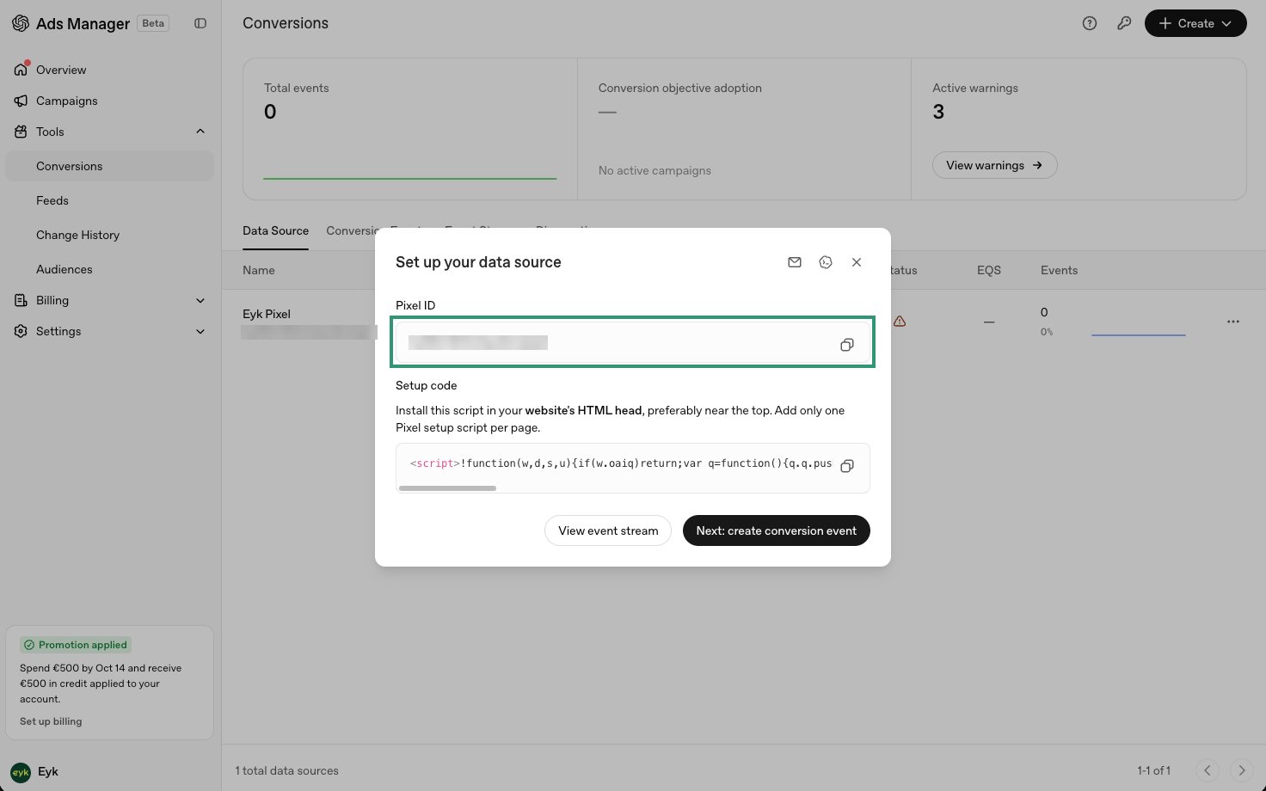Close the Set up your data source dialog
The height and width of the screenshot is (791, 1266).
pos(857,262)
